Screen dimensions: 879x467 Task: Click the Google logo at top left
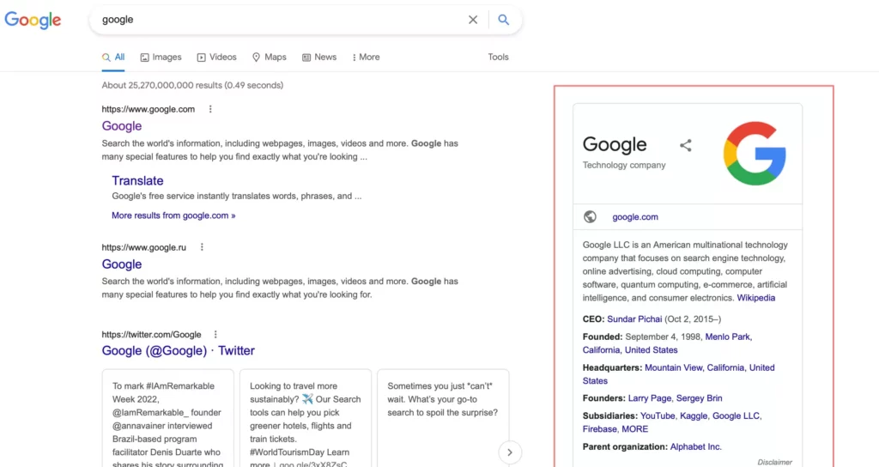(33, 21)
